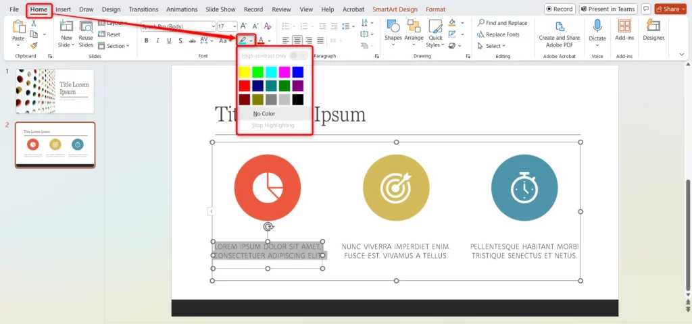The height and width of the screenshot is (324, 692).
Task: Click the Add-ins icon
Action: point(624,30)
